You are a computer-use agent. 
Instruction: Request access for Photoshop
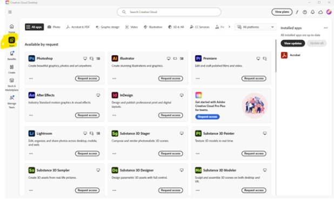pos(88,78)
